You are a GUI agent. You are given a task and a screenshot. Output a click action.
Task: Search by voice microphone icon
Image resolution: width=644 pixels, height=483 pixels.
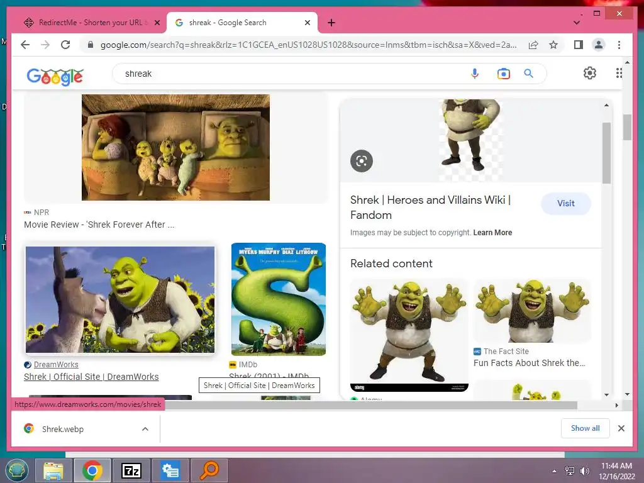[474, 74]
